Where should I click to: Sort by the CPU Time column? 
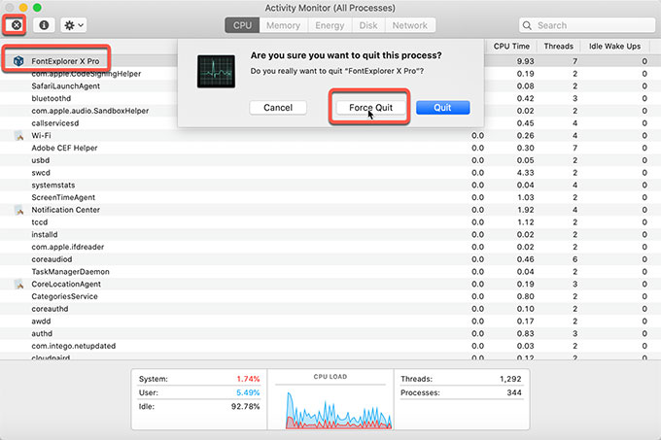coord(511,47)
